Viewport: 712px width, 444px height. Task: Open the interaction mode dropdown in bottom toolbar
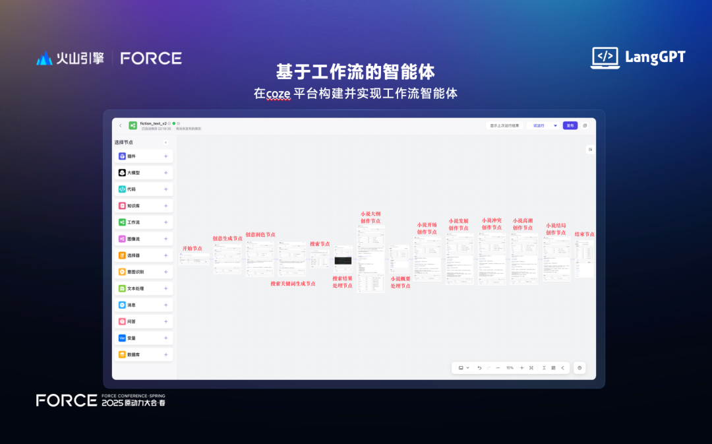(463, 368)
